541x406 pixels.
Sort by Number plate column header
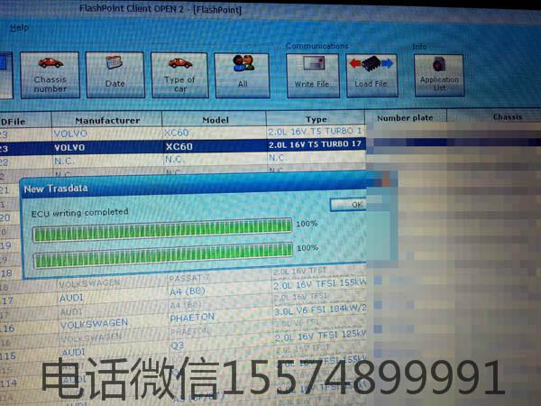pos(406,117)
